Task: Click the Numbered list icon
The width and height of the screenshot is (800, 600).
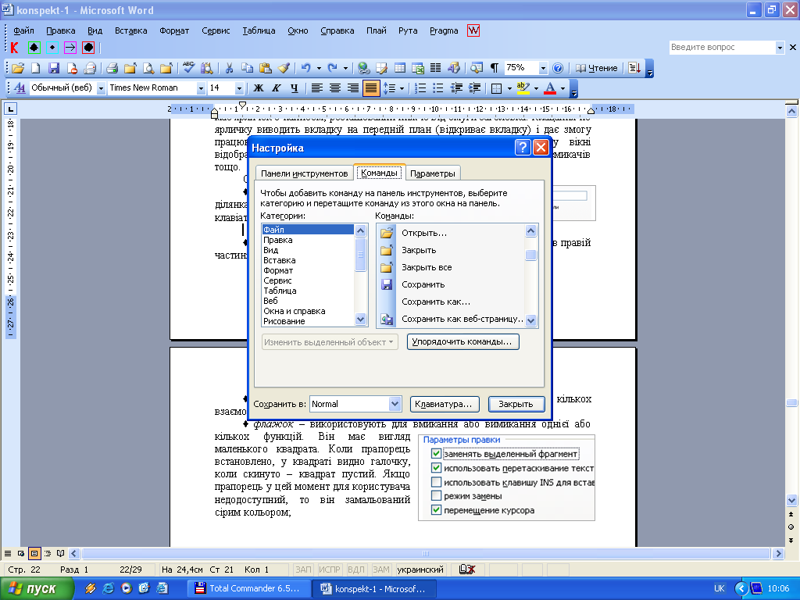Action: tap(420, 88)
